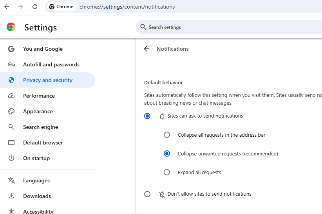
Task: Select 'Don't allow sites to send notifications'
Action: [x=147, y=194]
